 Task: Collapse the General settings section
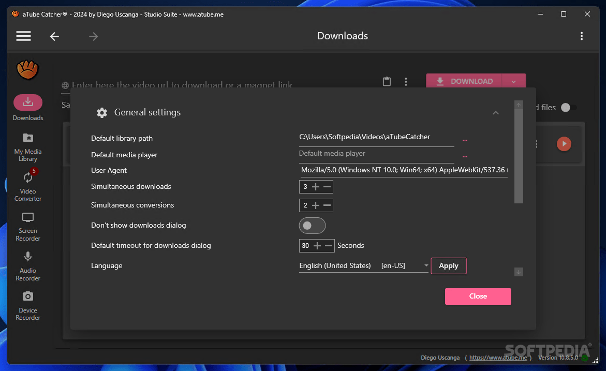click(495, 113)
